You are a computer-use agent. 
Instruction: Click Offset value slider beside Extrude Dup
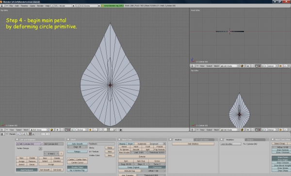pyautogui.click(x=153, y=171)
